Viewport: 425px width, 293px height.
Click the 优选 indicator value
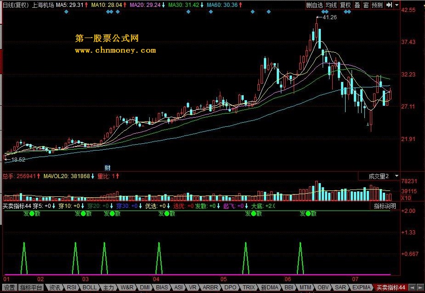tap(156, 206)
